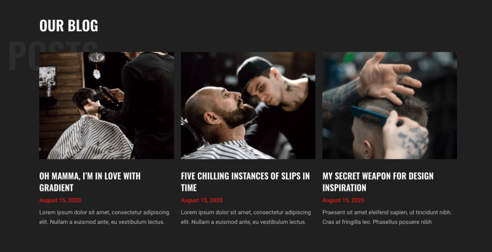Image resolution: width=492 pixels, height=252 pixels.
Task: Open the barber trimming hair blog thumbnail
Action: (x=106, y=105)
